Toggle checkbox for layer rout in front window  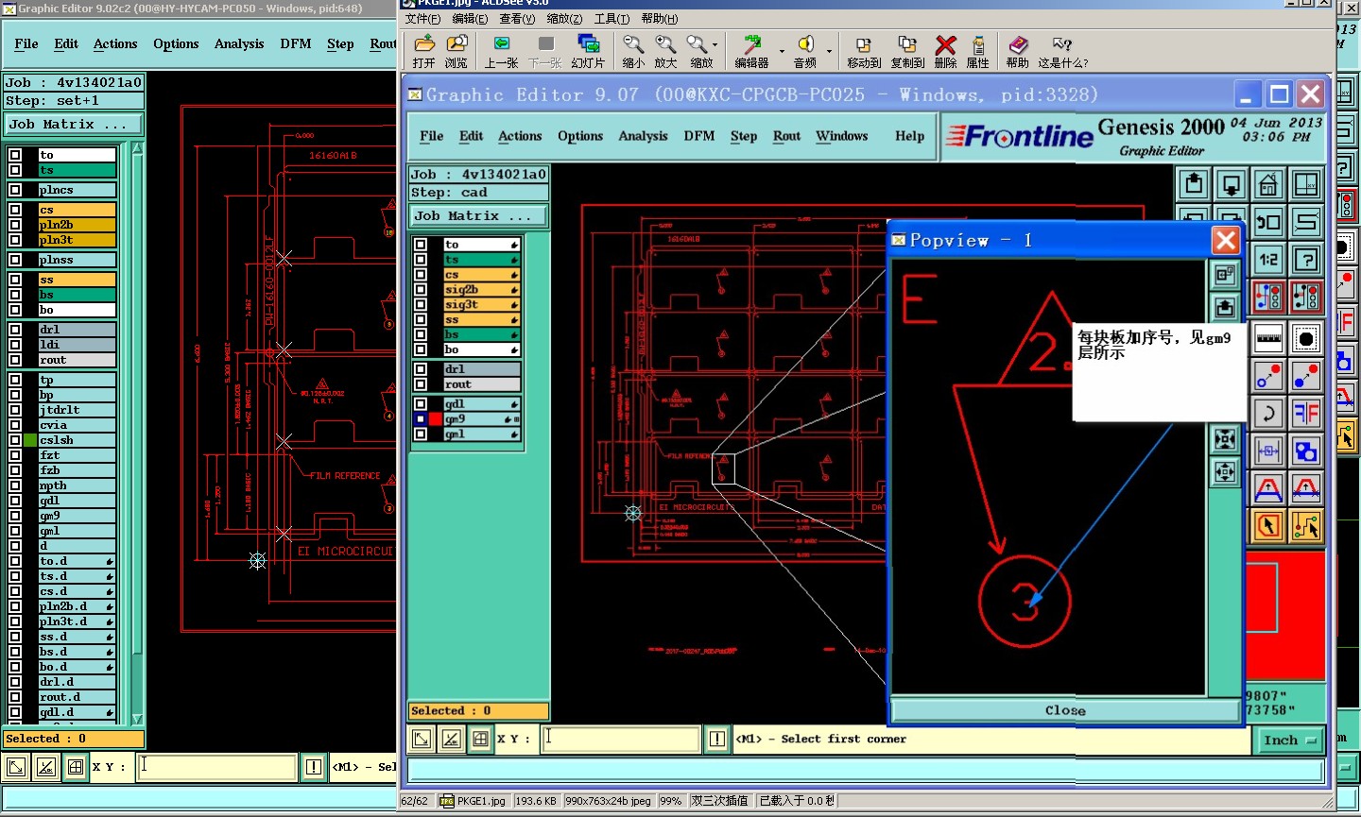[x=421, y=384]
